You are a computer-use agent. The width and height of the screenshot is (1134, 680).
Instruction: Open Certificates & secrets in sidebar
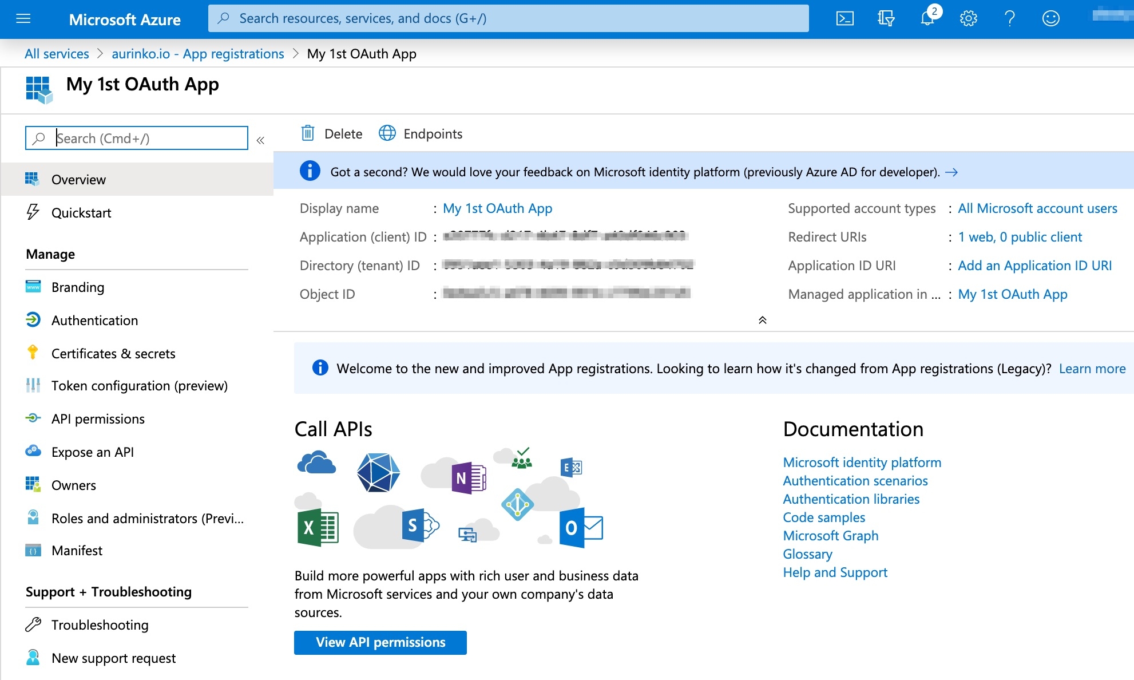coord(113,353)
